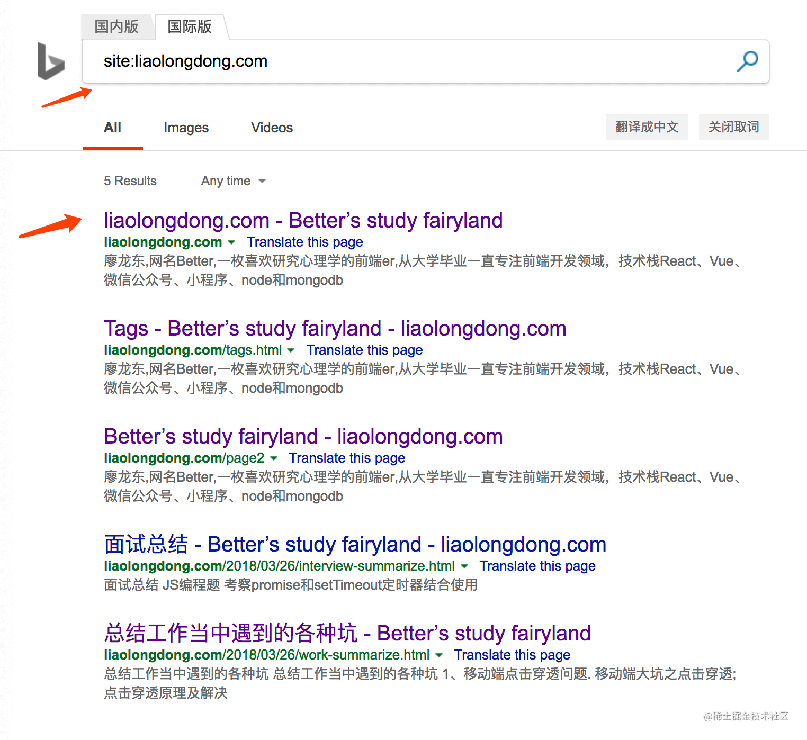Translate this page for page2 result
Image resolution: width=807 pixels, height=740 pixels.
[347, 458]
